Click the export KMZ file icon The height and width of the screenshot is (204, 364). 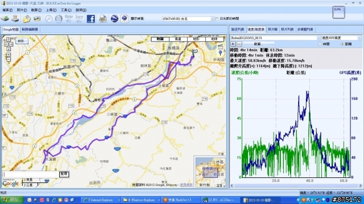pos(125,19)
